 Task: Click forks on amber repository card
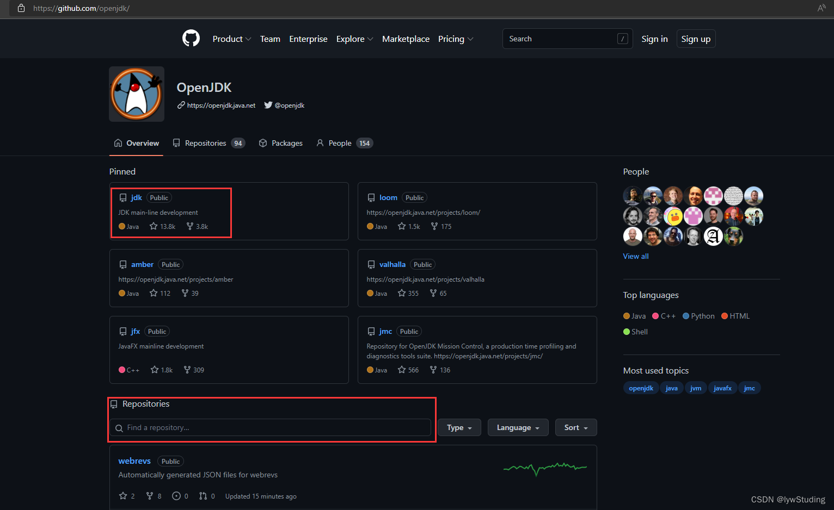pyautogui.click(x=190, y=293)
